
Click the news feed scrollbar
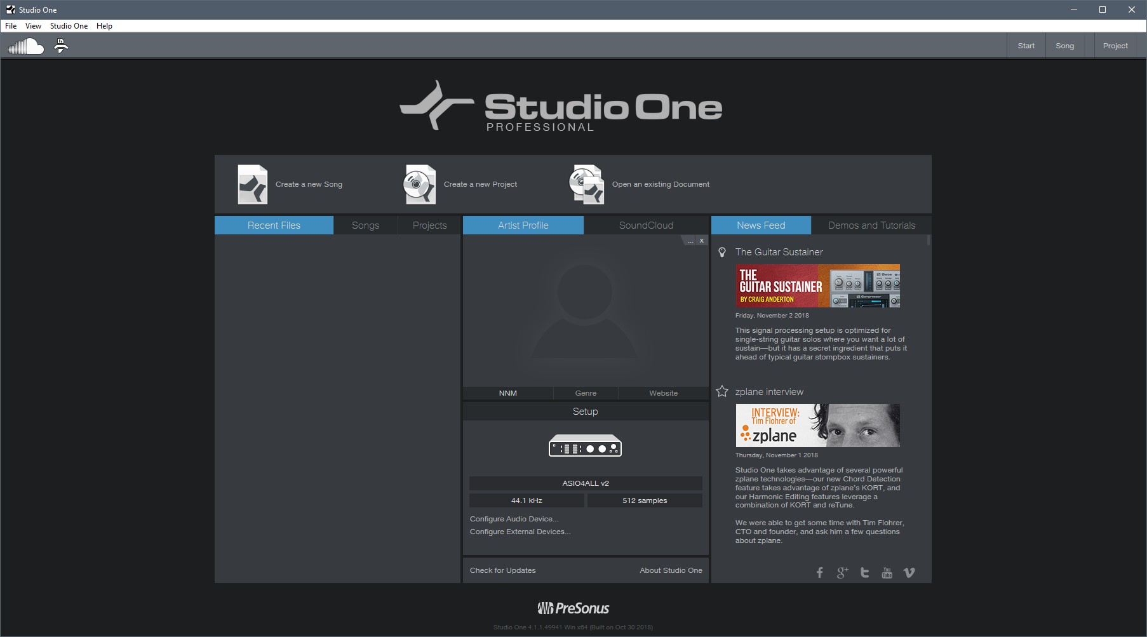pyautogui.click(x=929, y=240)
